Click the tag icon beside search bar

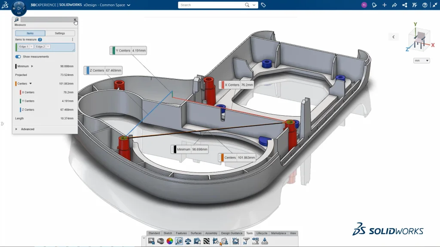click(263, 5)
